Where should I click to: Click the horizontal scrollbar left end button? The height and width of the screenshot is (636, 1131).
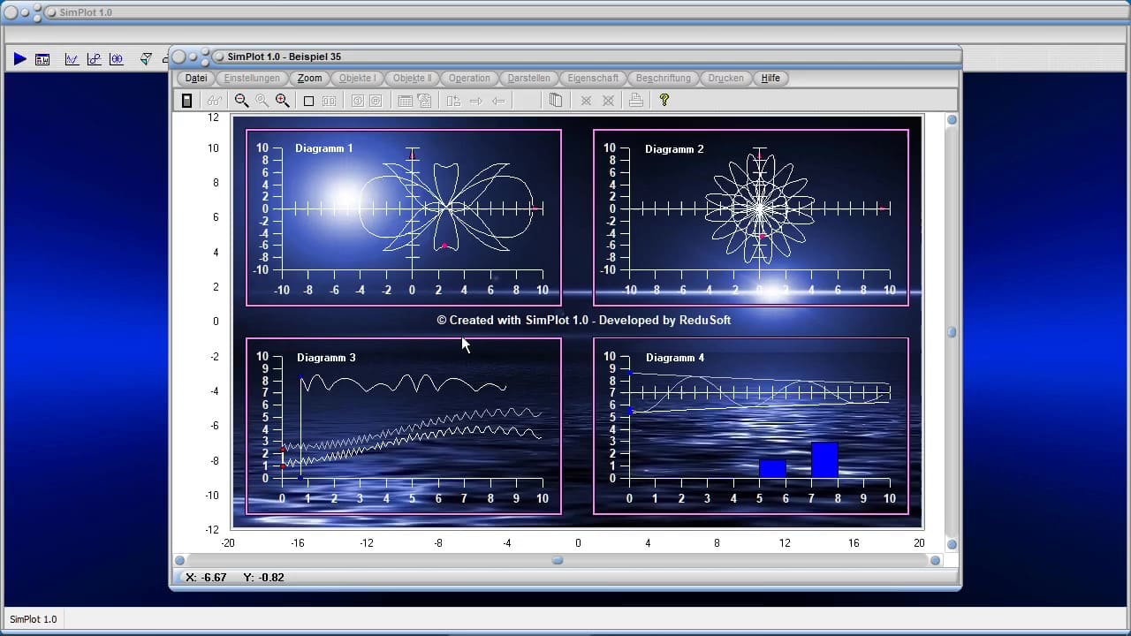point(180,560)
